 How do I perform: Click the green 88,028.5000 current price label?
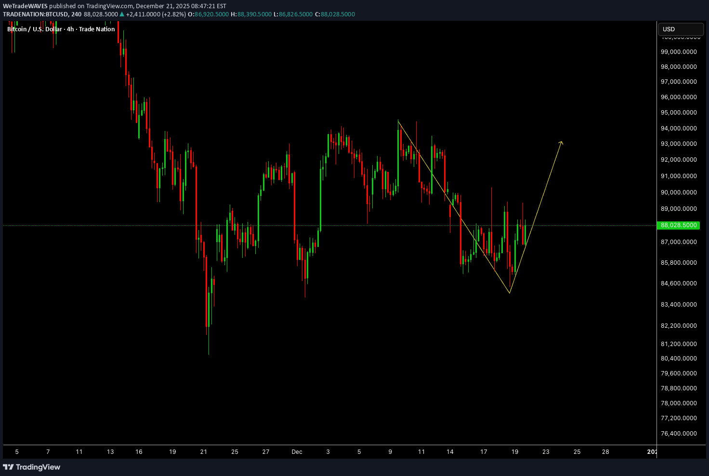pyautogui.click(x=678, y=225)
